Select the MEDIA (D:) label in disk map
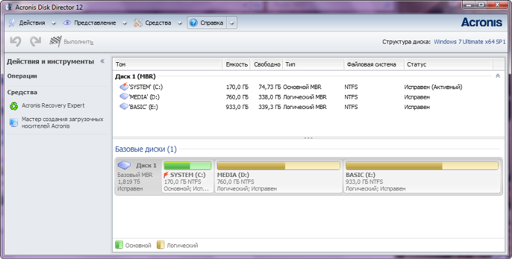This screenshot has width=512, height=259. [x=233, y=175]
